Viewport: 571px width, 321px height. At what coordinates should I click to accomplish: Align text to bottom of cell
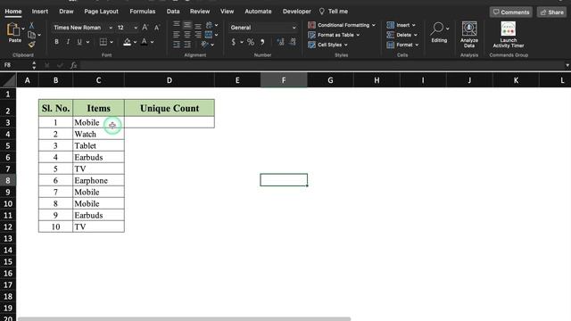click(198, 26)
